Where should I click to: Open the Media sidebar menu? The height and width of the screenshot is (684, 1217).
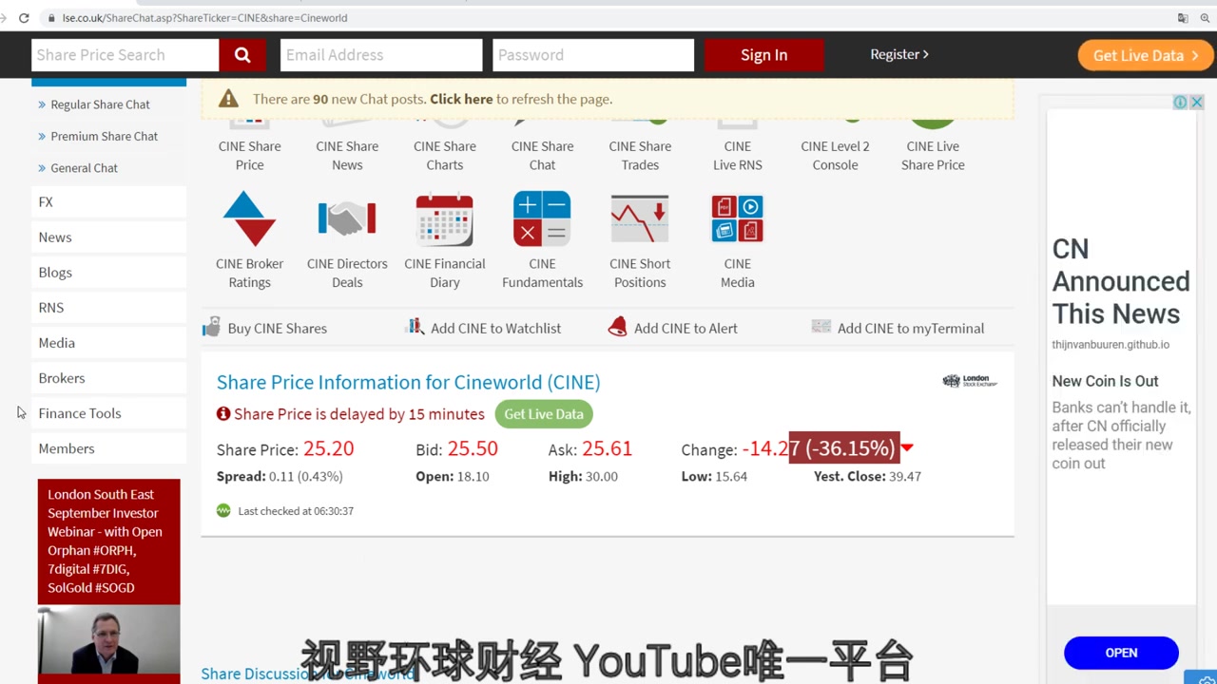[x=108, y=342]
